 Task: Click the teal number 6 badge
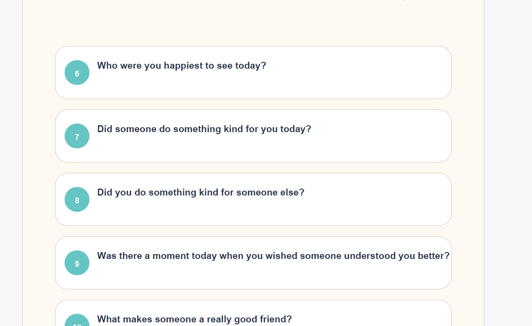tap(77, 72)
